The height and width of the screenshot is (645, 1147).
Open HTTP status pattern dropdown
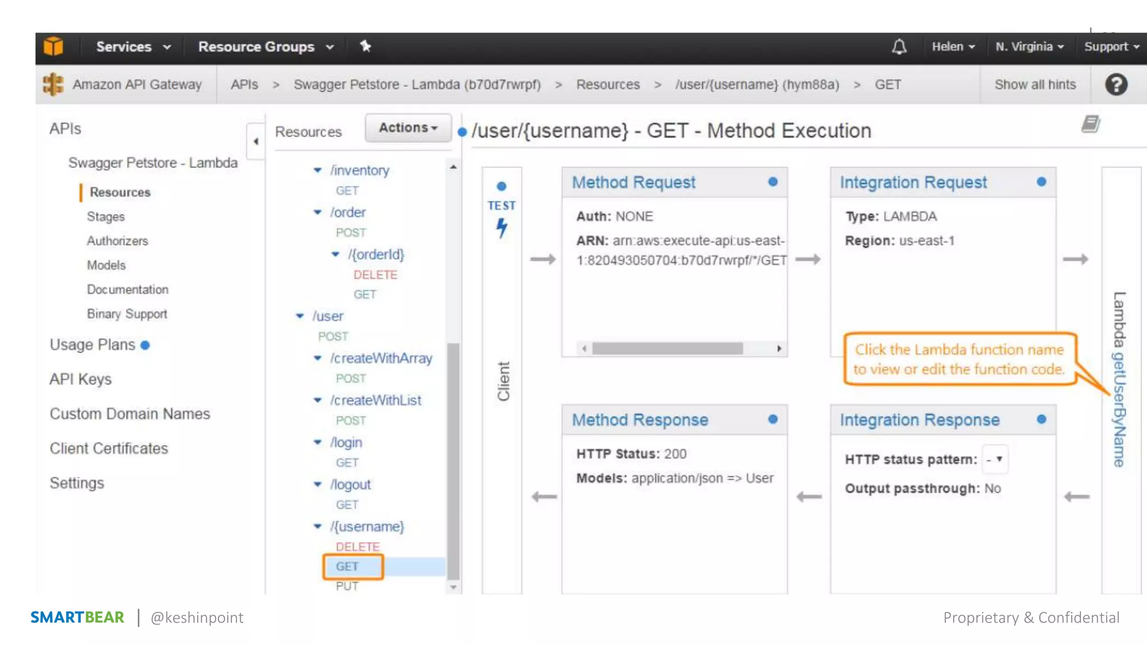995,460
